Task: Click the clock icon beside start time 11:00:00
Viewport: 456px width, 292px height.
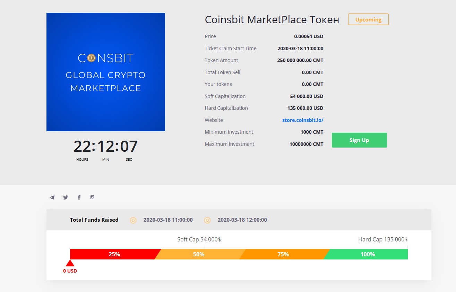Action: click(133, 220)
